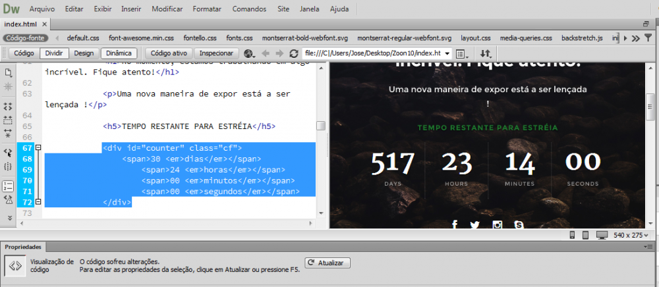The height and width of the screenshot is (287, 659).
Task: Open related file default.css
Action: tap(83, 38)
